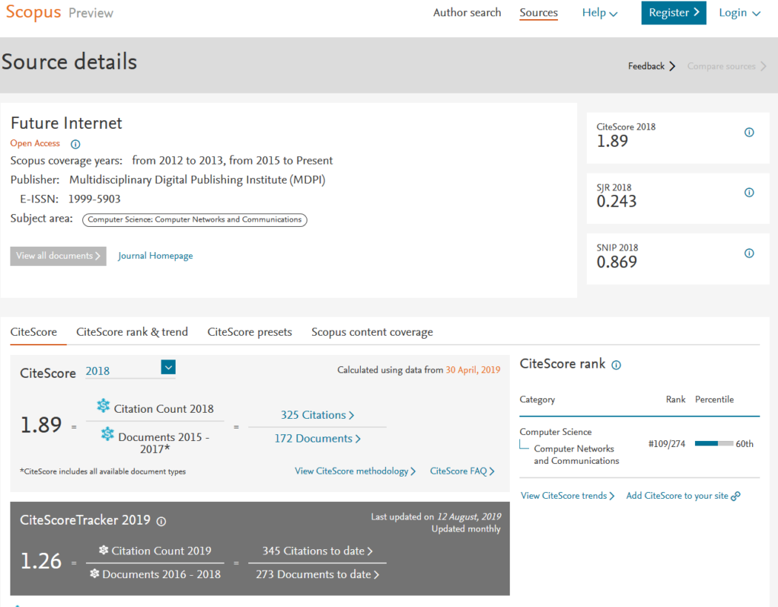
Task: Open the CiteScore year dropdown
Action: point(168,367)
